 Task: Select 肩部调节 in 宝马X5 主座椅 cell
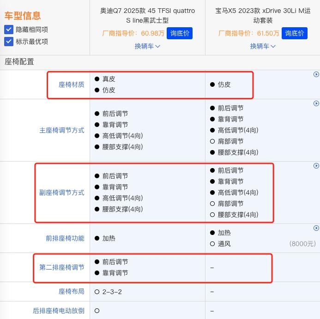[230, 141]
